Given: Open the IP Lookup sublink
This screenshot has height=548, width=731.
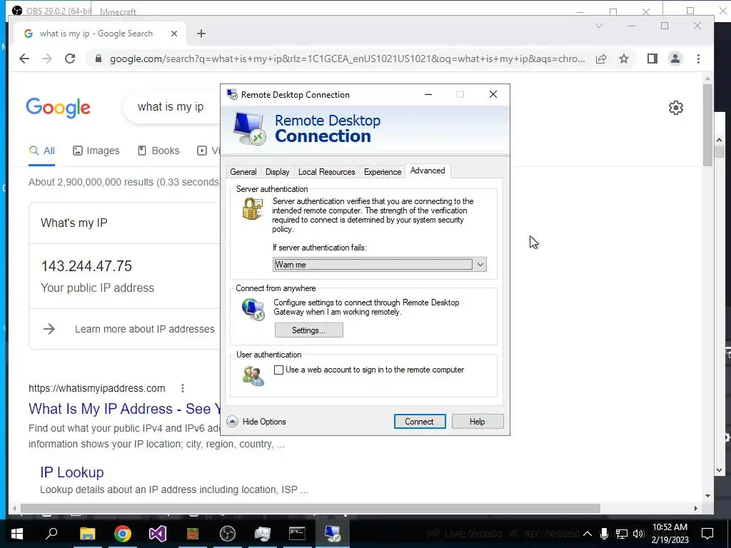Looking at the screenshot, I should coord(72,472).
